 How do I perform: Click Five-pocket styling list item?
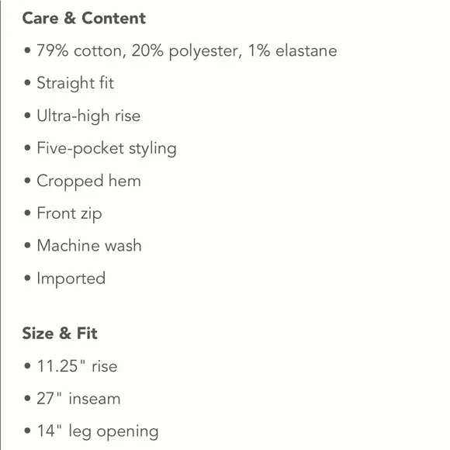(x=106, y=149)
